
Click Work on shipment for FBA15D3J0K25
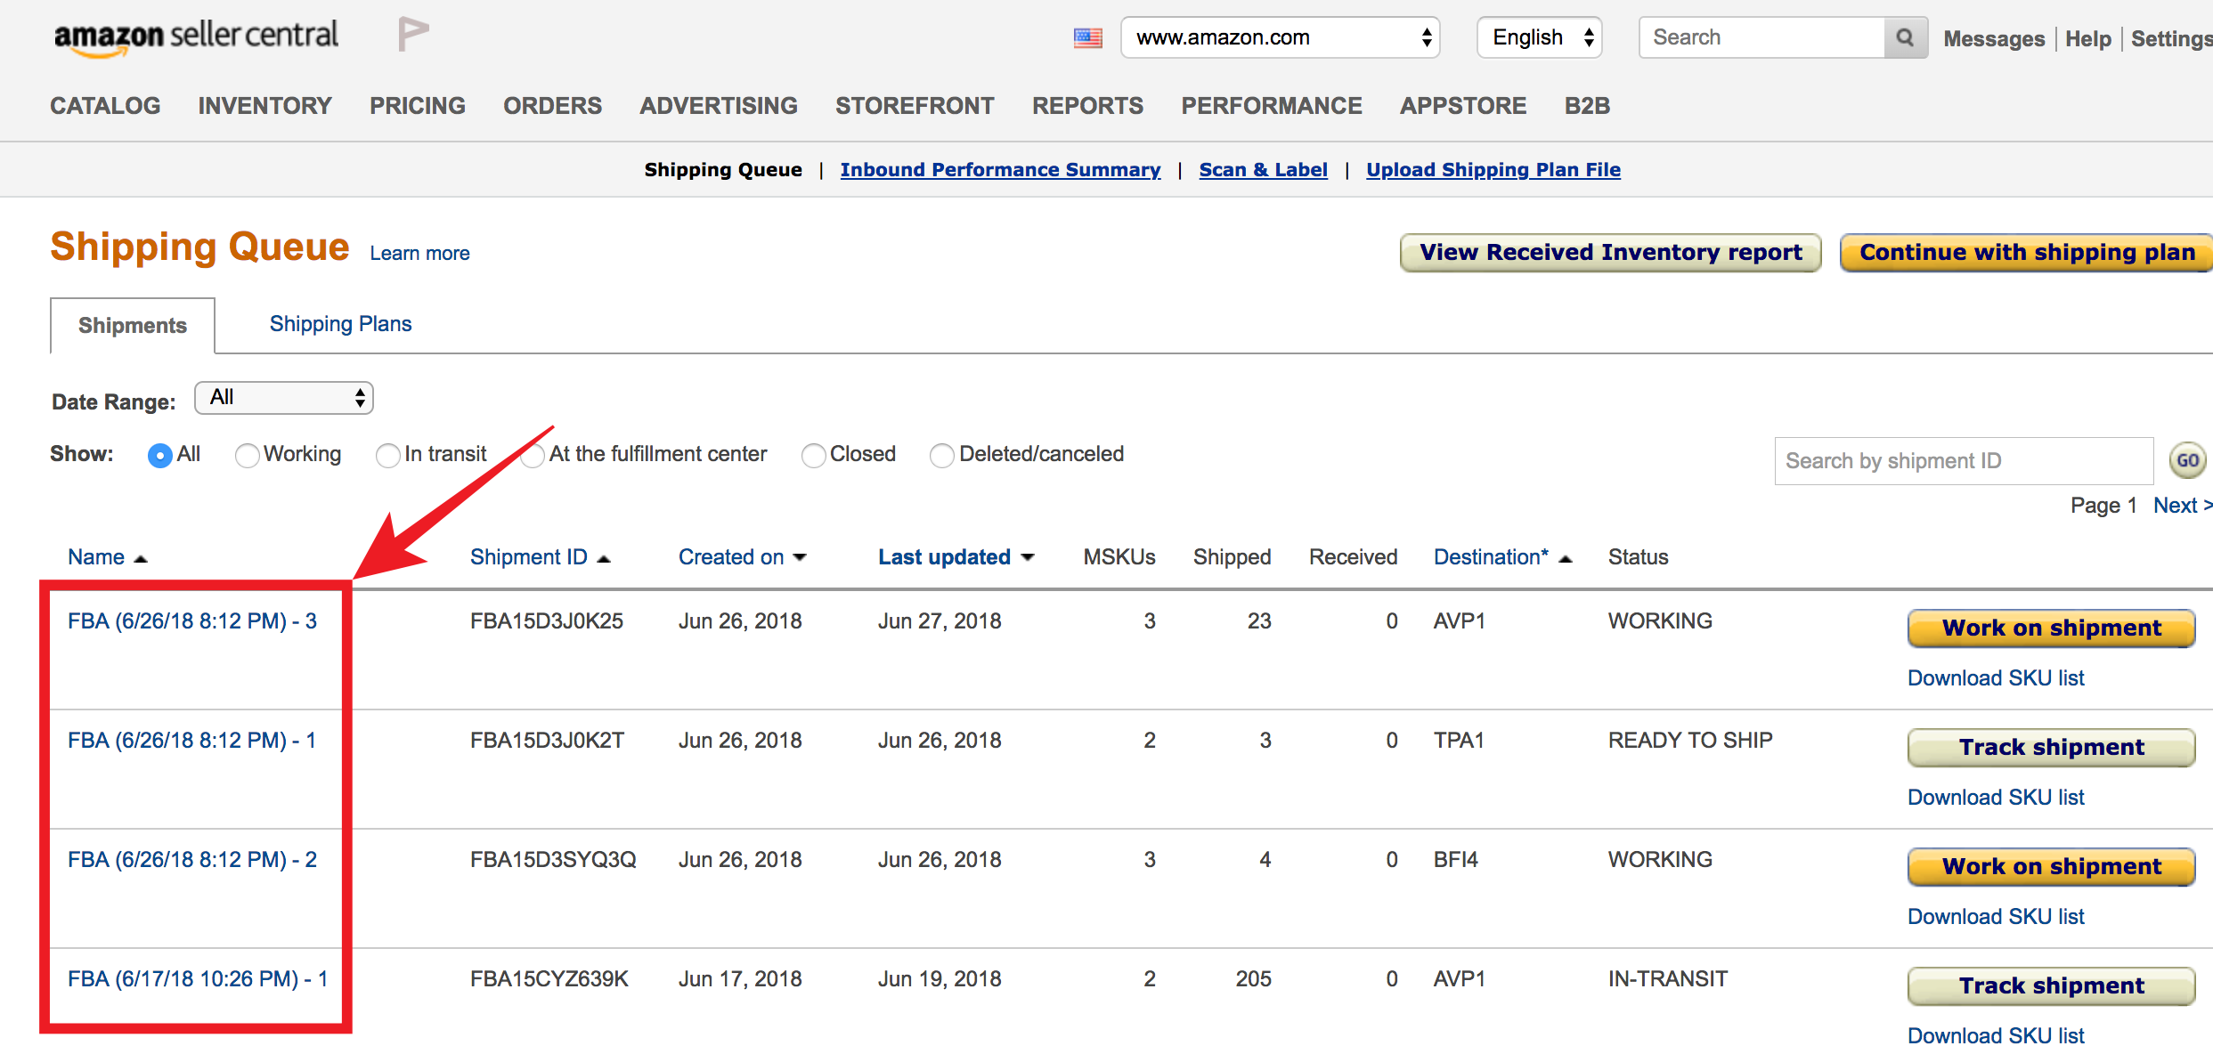(x=2051, y=628)
